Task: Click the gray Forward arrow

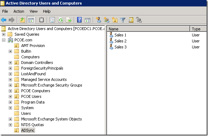Action: (x=12, y=20)
